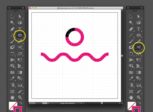The height and width of the screenshot is (112, 153).
Task: Select the Zoom tool in left panel
Action: 20,97
